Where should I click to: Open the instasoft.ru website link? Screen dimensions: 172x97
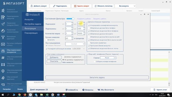pyautogui.click(x=72, y=90)
